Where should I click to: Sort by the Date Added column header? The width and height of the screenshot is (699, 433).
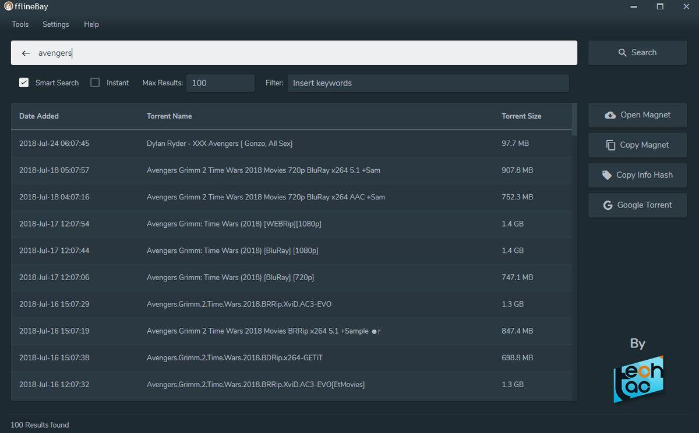39,116
